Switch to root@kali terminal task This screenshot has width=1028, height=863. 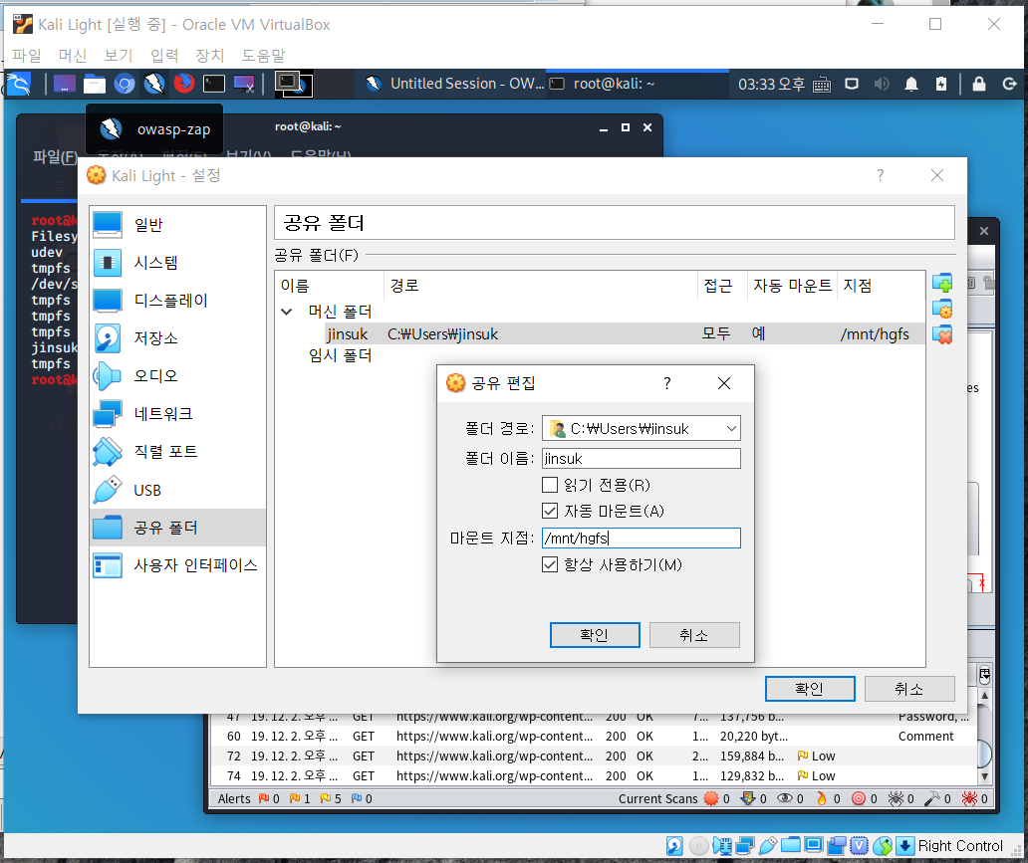coord(638,84)
